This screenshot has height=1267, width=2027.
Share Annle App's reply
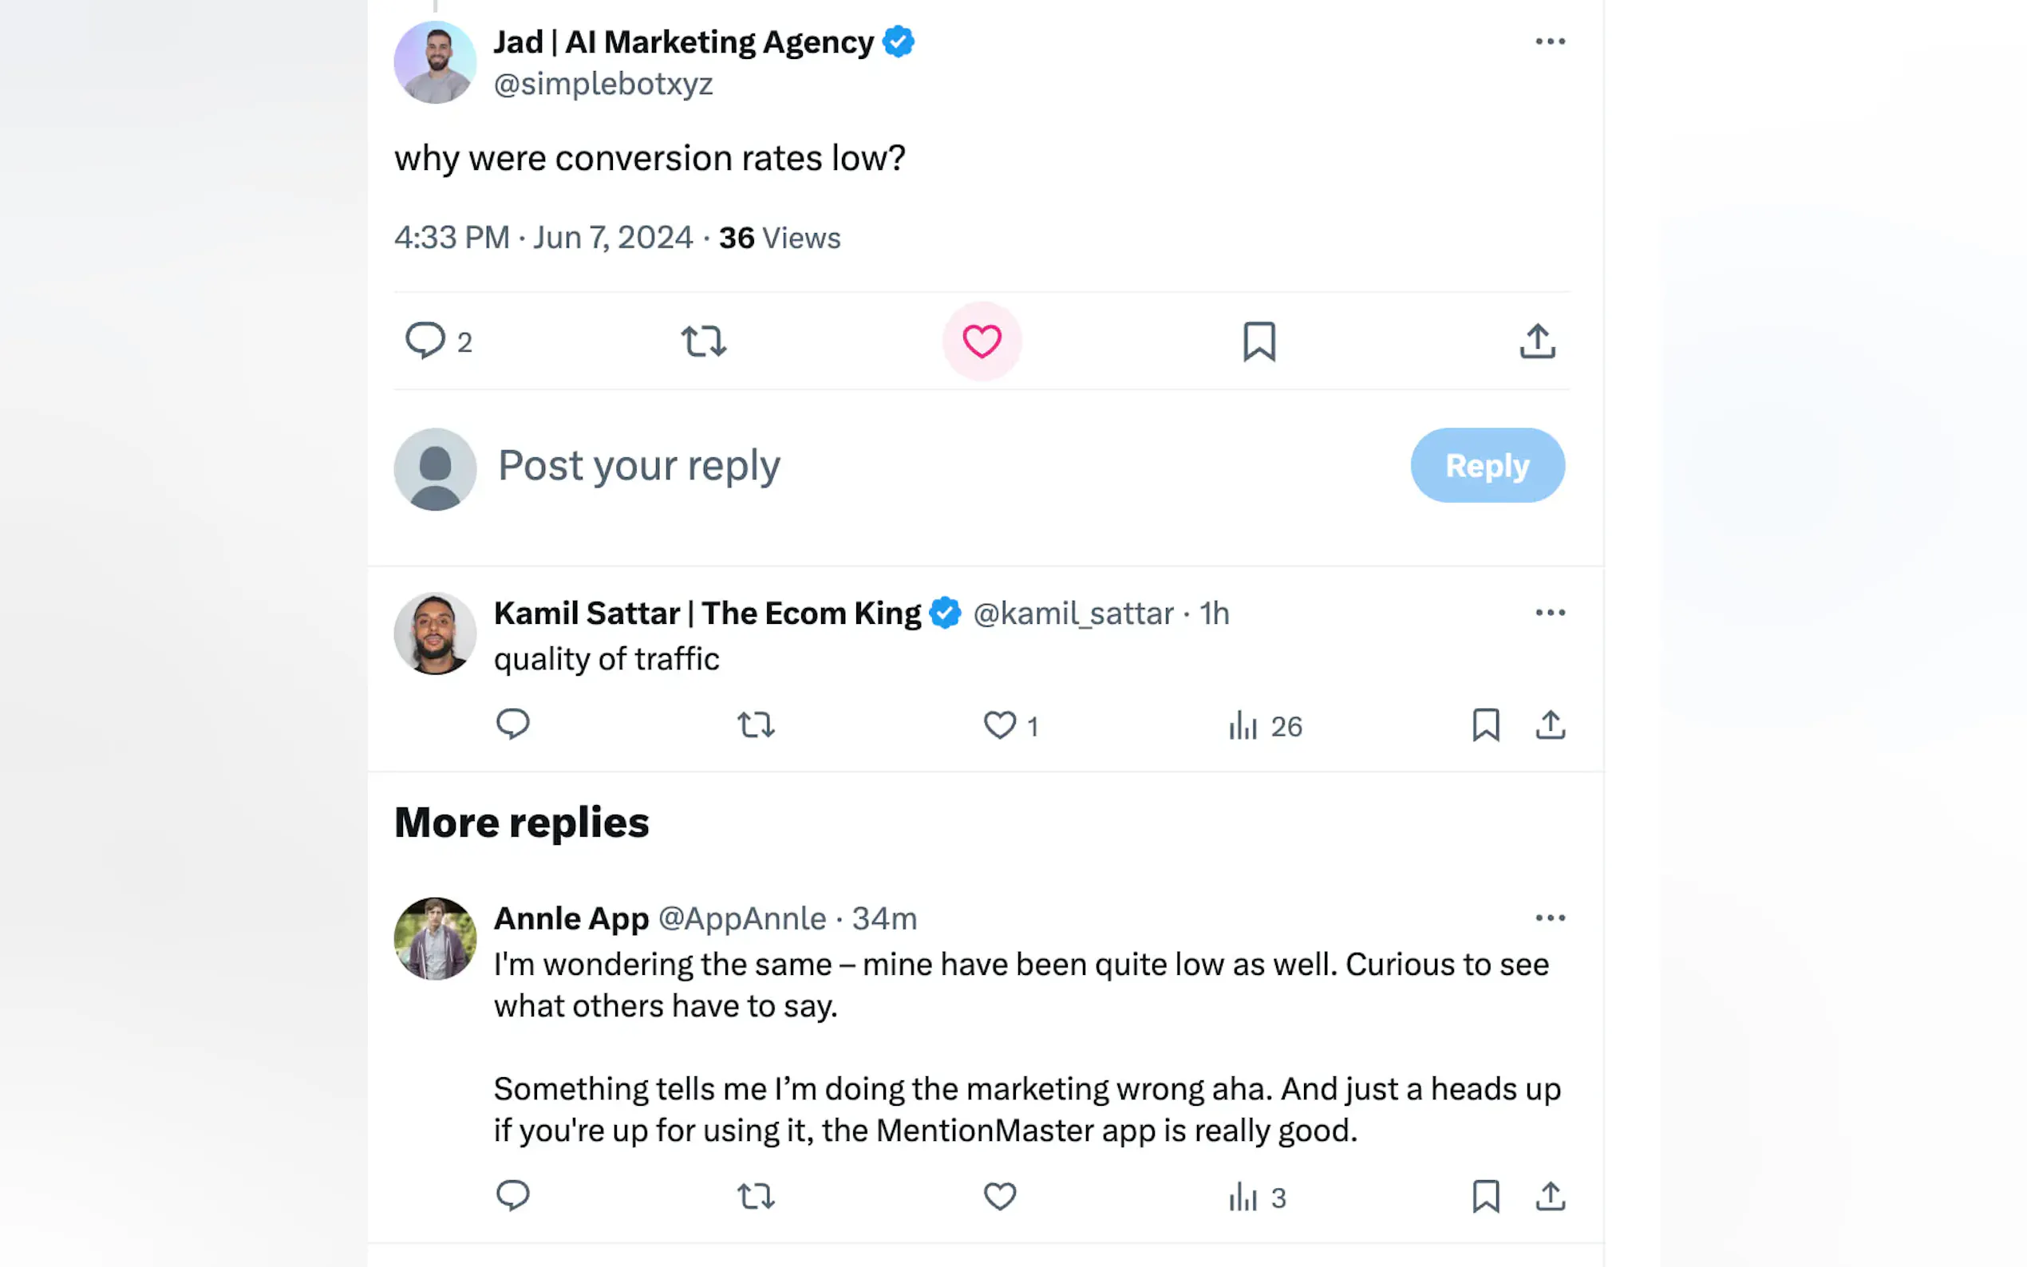click(1549, 1196)
